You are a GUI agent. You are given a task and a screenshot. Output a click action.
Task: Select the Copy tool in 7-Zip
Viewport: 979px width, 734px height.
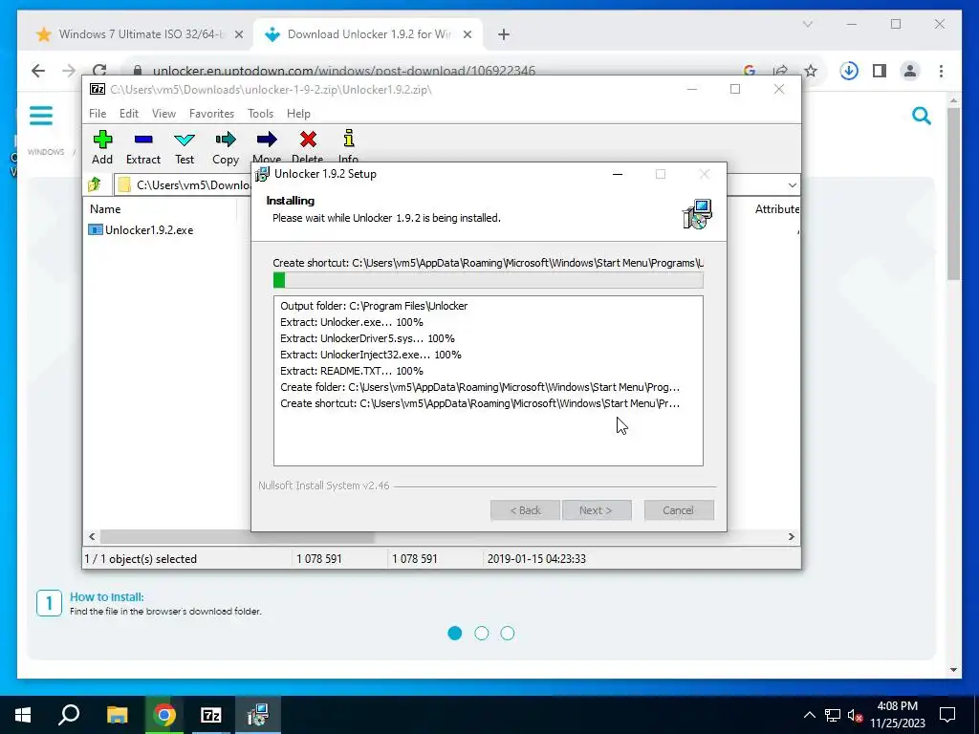tap(226, 147)
